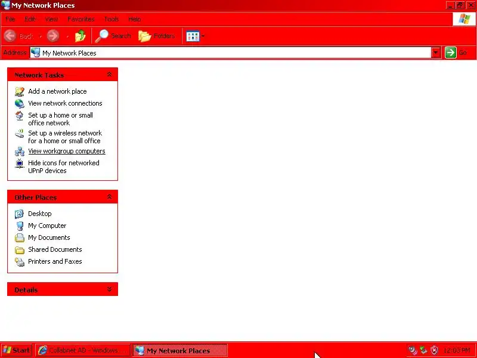Click My Network Places taskbar button
The width and height of the screenshot is (477, 358).
click(180, 350)
